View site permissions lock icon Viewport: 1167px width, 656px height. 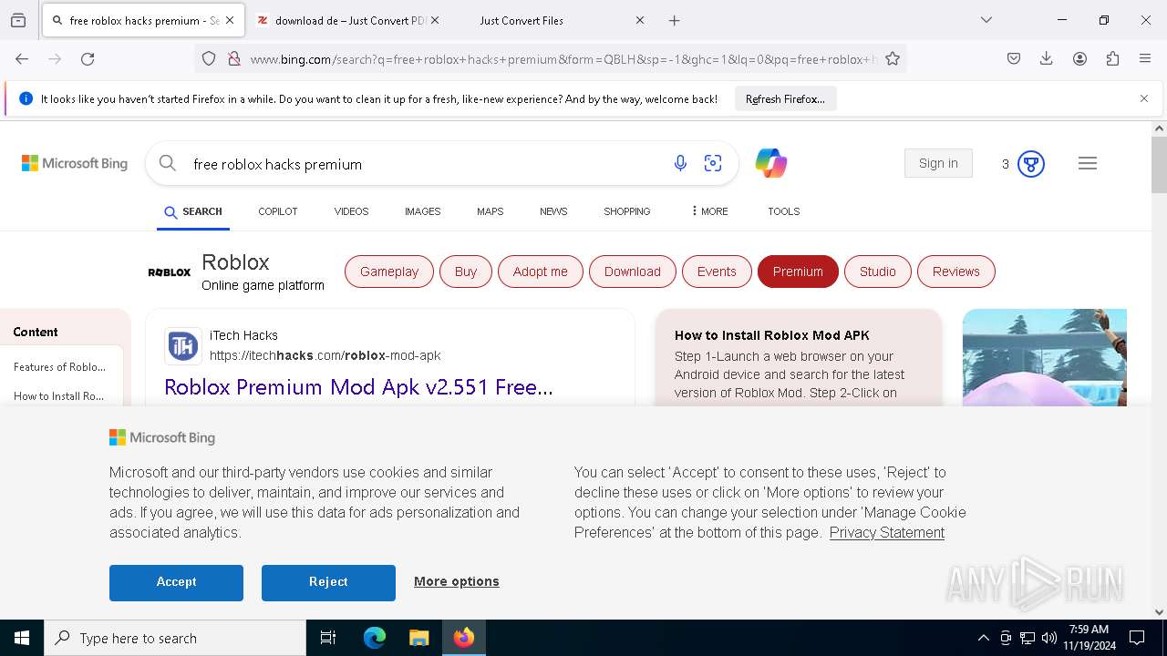click(x=234, y=59)
